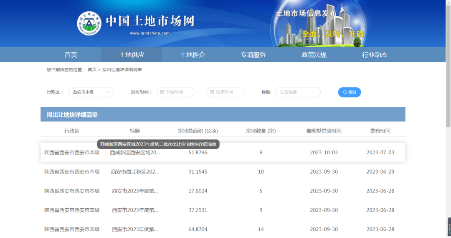This screenshot has height=238, width=451.
Task: Click the parcel count 14
Action: click(261, 229)
